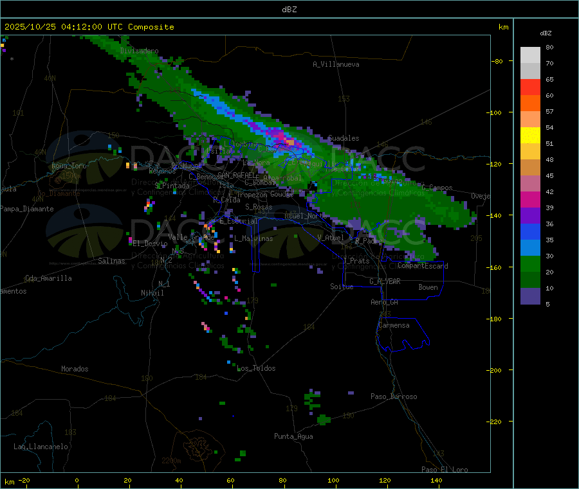Click the 2200m volcano contour symbol
The height and width of the screenshot is (489, 579).
[194, 446]
